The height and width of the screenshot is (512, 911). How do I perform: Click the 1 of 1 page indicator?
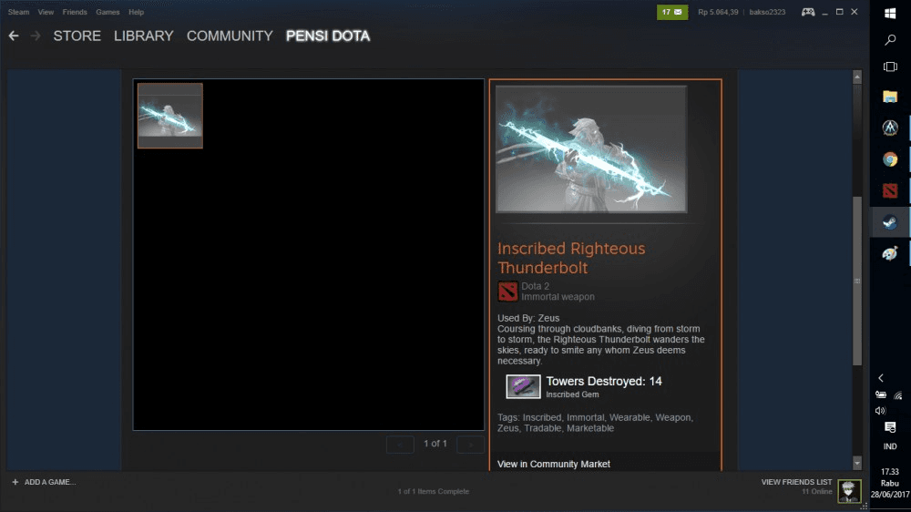point(435,444)
